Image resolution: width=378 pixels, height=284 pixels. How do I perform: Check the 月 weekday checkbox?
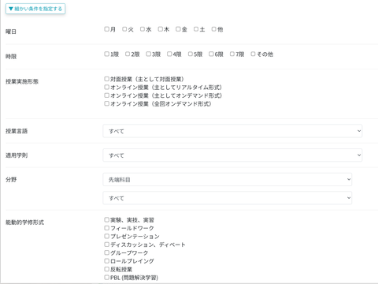coord(106,29)
